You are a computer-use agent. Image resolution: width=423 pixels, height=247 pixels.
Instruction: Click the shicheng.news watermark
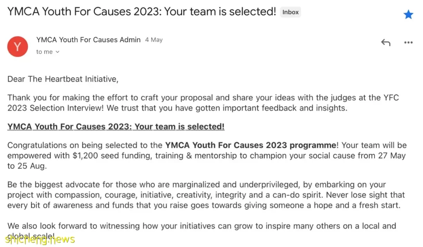pos(40,239)
